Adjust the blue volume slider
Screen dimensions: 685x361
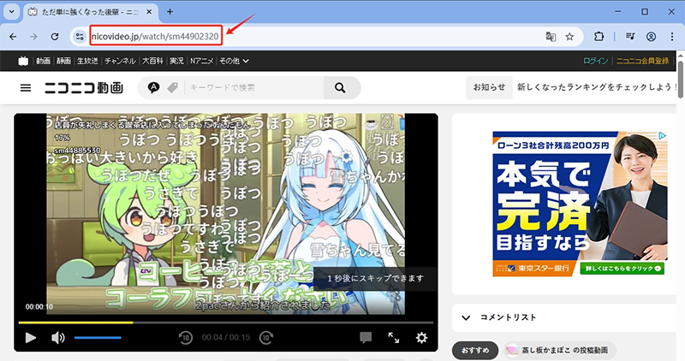point(98,338)
